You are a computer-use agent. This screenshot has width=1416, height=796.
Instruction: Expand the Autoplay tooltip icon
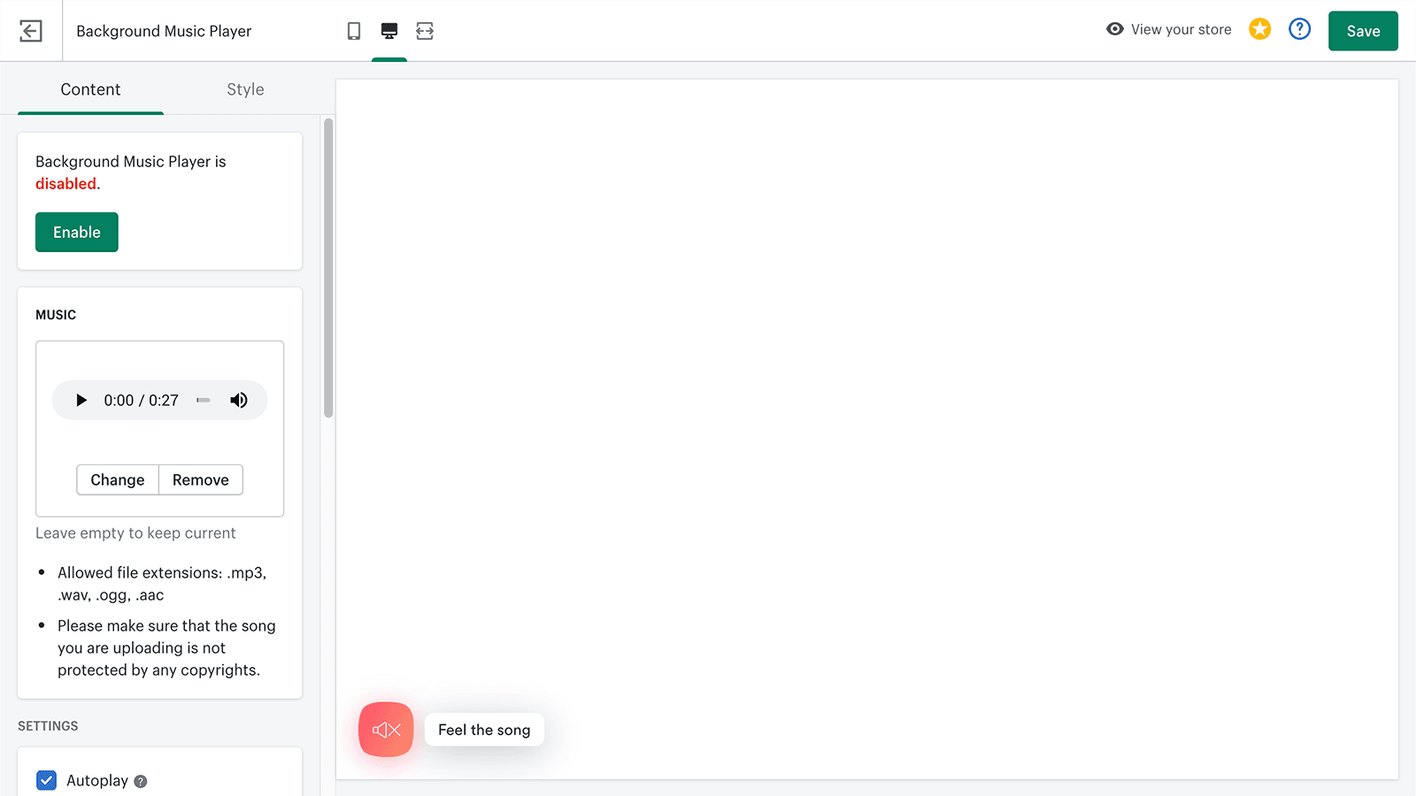[140, 780]
